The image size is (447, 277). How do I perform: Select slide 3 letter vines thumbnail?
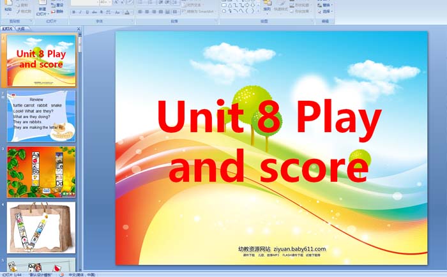42,172
